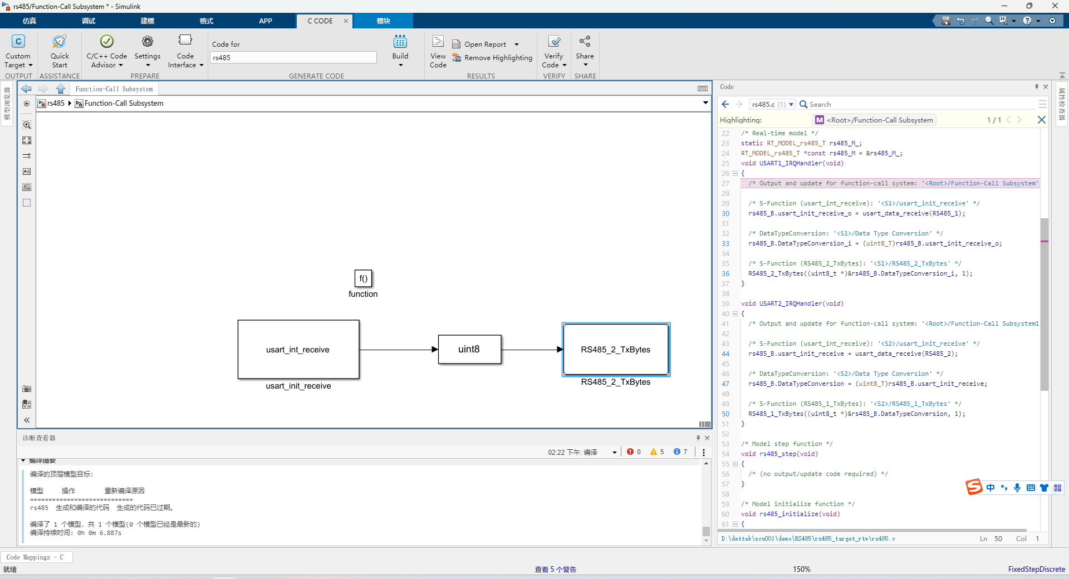The height and width of the screenshot is (579, 1069).
Task: Switch to the 仿真 tab
Action: (30, 21)
